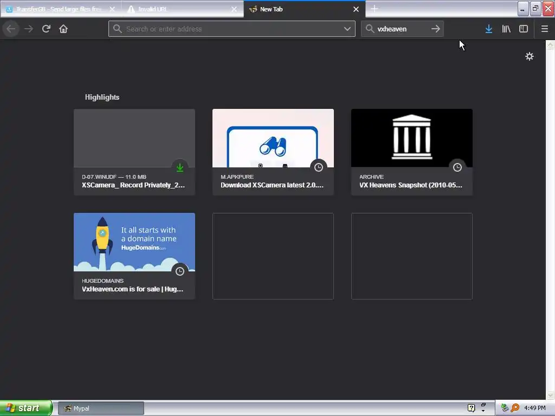Go back to previous page
The height and width of the screenshot is (416, 555).
coord(11,29)
